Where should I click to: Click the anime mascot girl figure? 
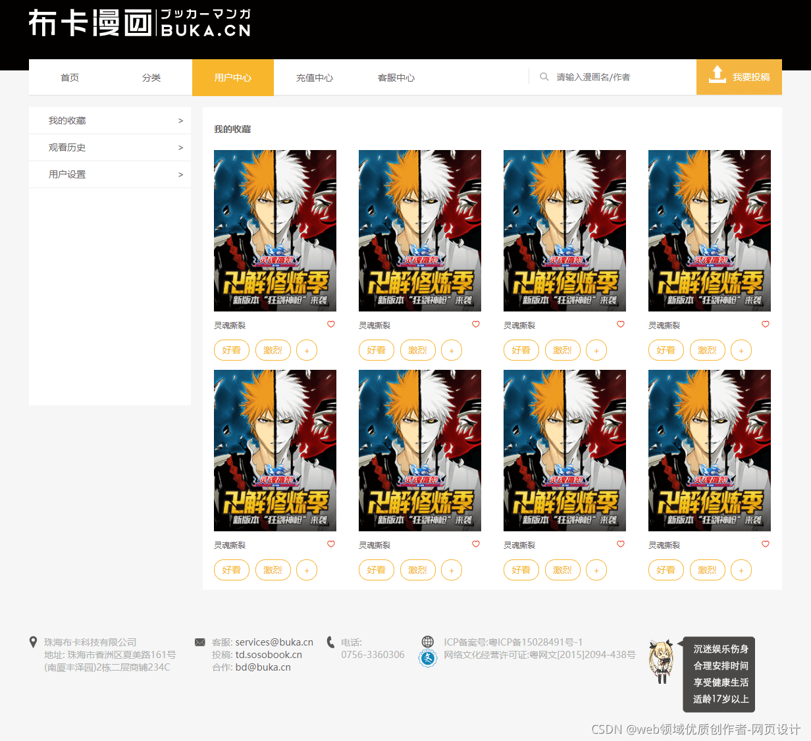pyautogui.click(x=661, y=662)
